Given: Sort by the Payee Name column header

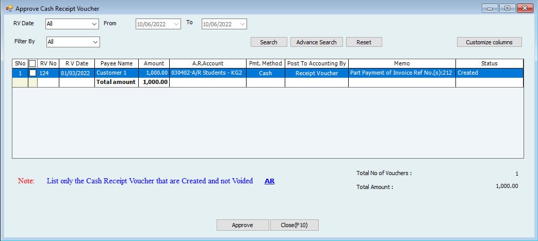Looking at the screenshot, I should 117,63.
